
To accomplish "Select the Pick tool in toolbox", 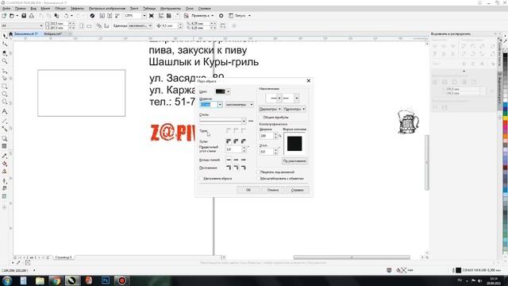I will click(x=5, y=36).
